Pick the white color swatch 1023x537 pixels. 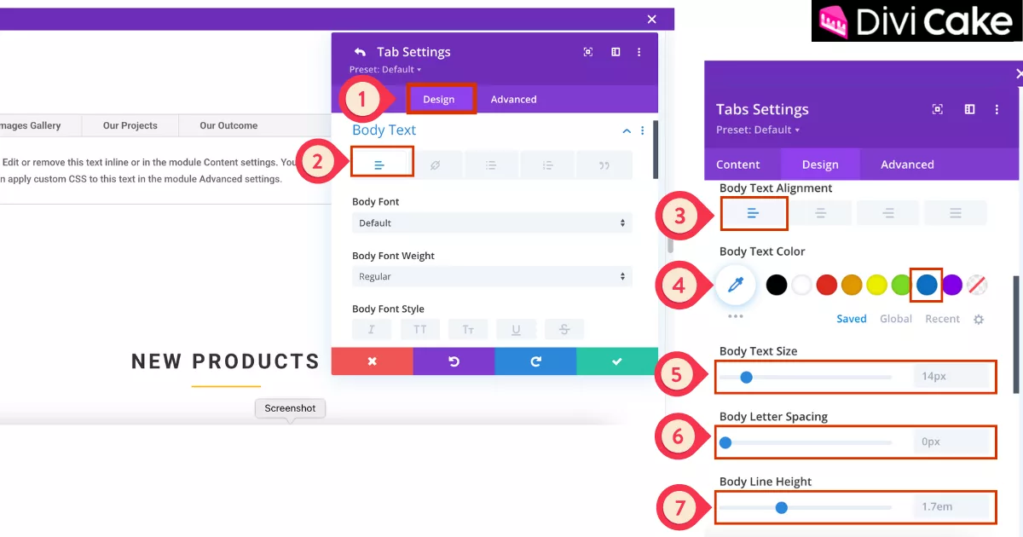[801, 285]
